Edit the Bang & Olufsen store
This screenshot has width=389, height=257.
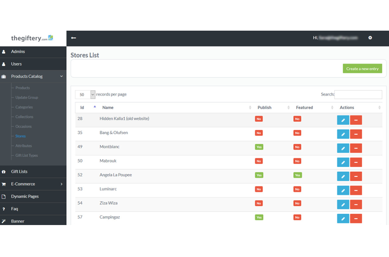click(x=343, y=134)
